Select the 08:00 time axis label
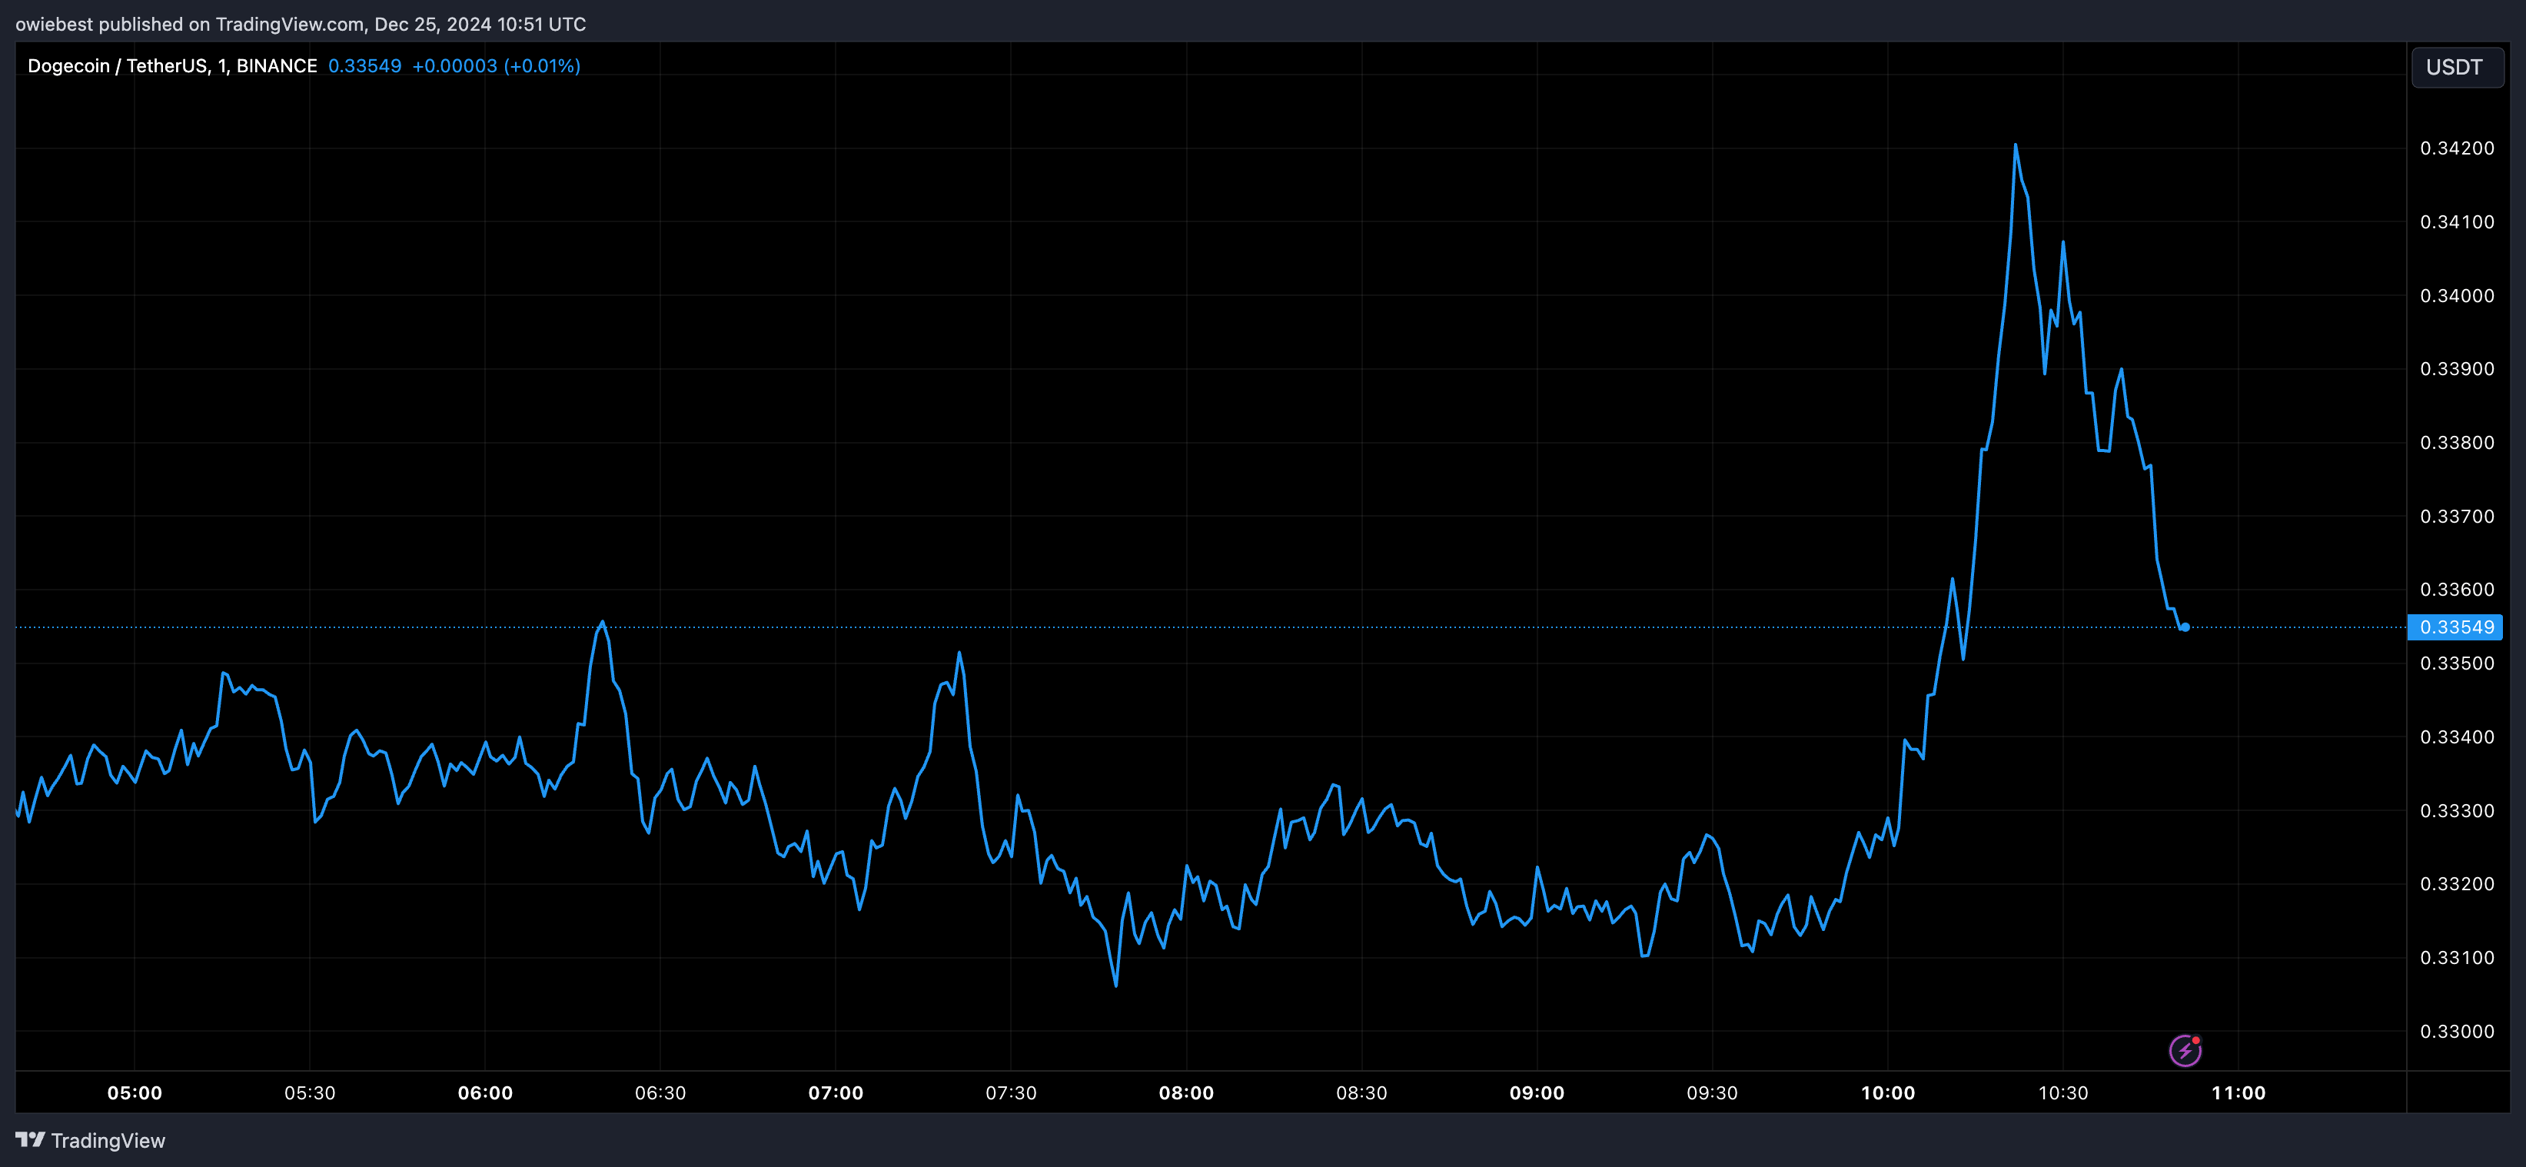The height and width of the screenshot is (1167, 2526). [x=1185, y=1092]
